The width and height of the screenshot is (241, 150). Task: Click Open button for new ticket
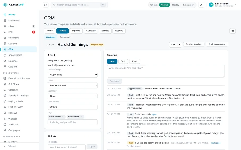pos(92,147)
